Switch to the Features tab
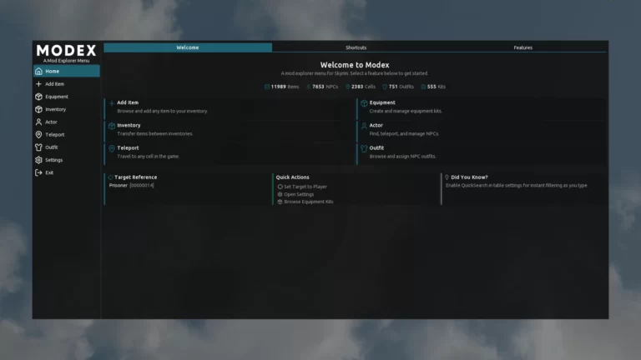641x360 pixels. click(x=522, y=47)
